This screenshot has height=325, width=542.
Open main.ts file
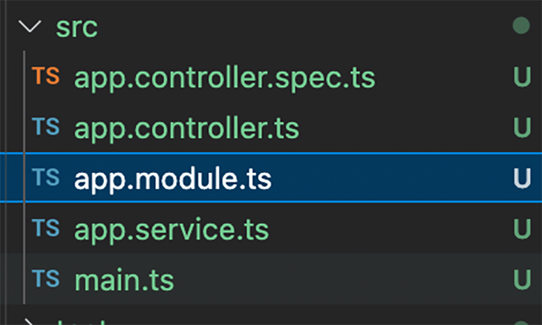125,280
